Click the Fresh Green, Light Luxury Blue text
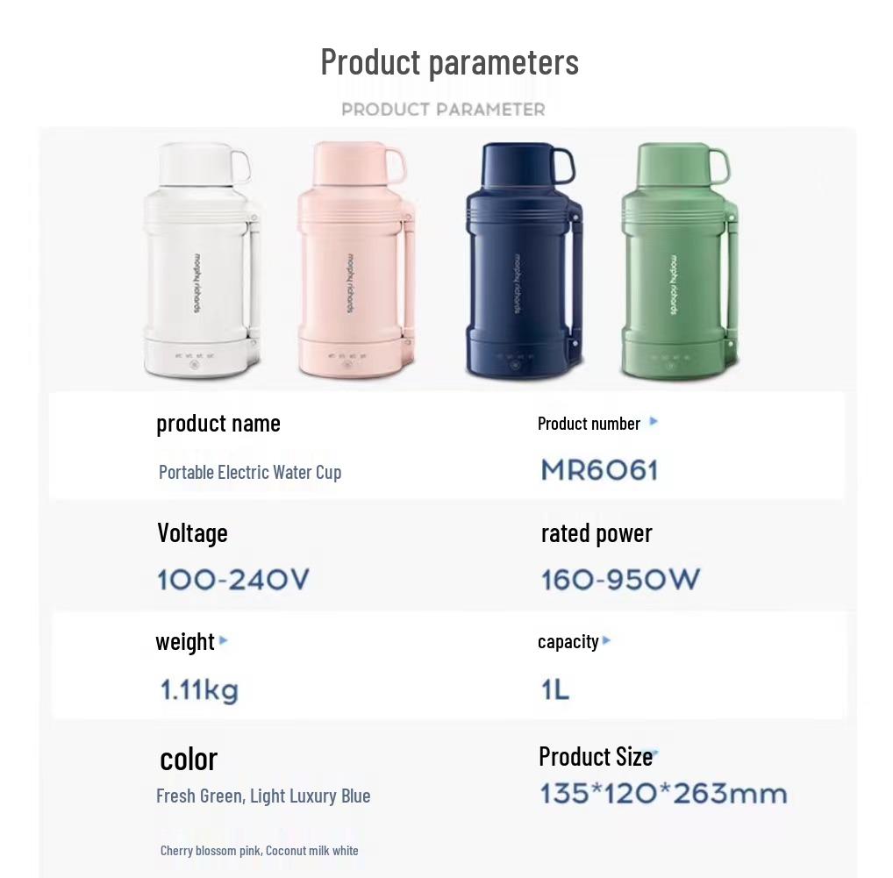Image resolution: width=893 pixels, height=878 pixels. 263,796
